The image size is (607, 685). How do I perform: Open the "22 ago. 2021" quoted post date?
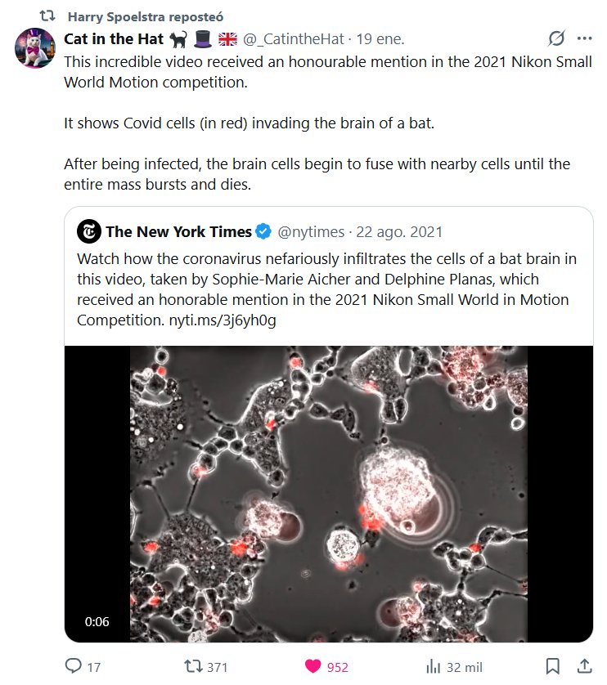coord(398,232)
